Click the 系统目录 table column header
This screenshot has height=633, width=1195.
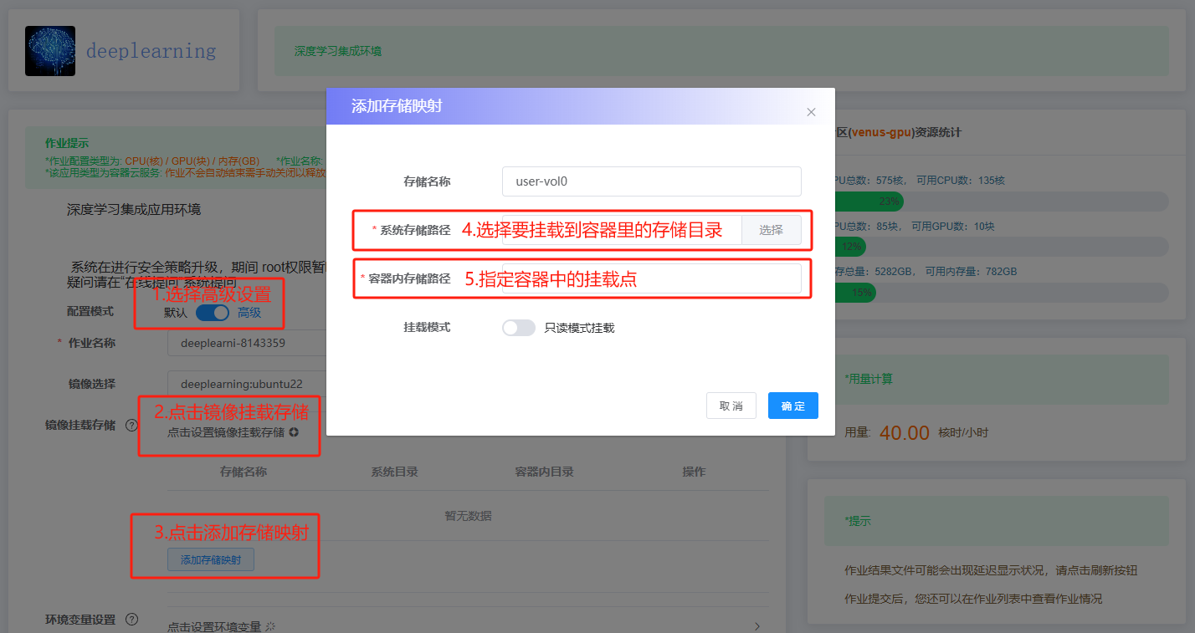(x=395, y=472)
